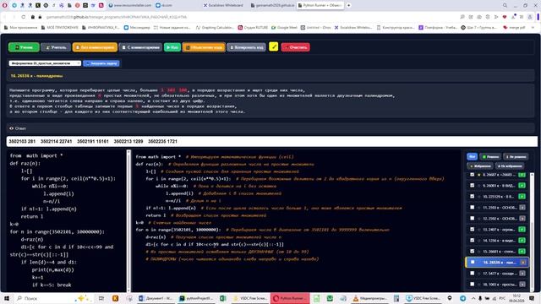This screenshot has width=541, height=304.
Task: Open the task set dropdown selector
Action: tap(45, 63)
